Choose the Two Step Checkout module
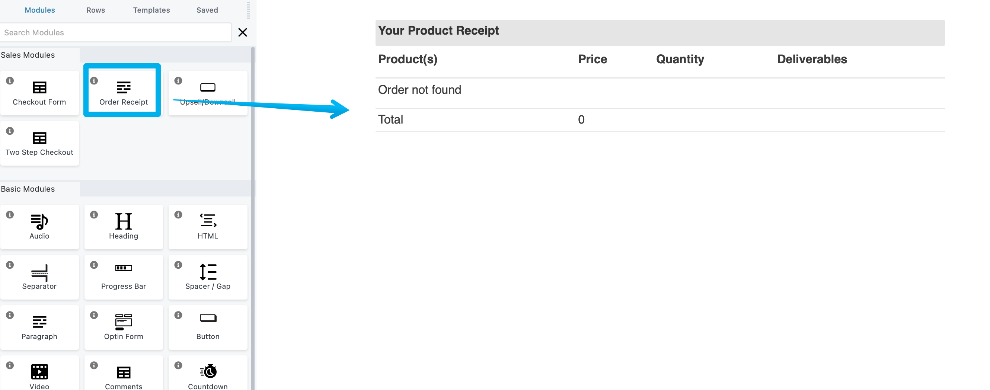 tap(39, 143)
